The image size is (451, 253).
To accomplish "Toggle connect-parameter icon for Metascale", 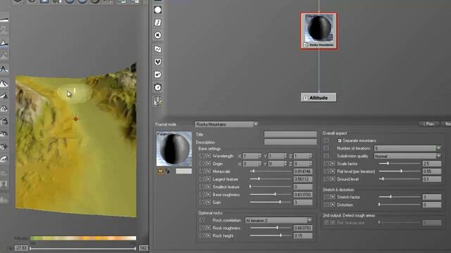I will [202, 171].
